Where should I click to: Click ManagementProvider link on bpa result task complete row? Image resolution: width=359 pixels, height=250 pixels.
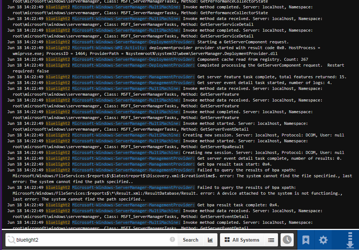[134, 205]
